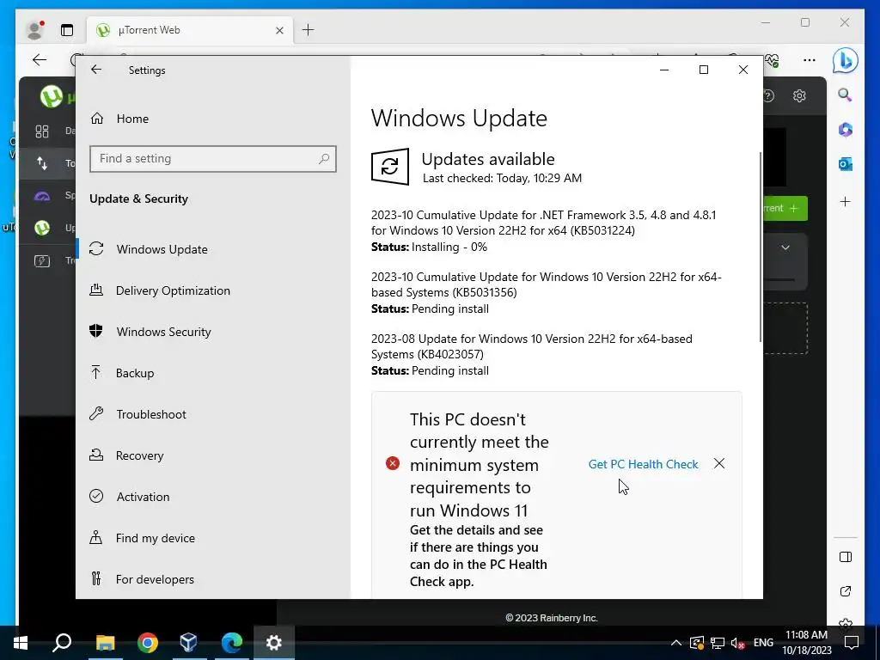Open File Explorer from taskbar

pos(105,643)
